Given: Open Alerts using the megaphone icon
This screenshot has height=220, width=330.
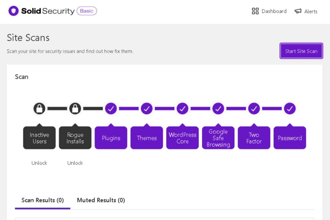Looking at the screenshot, I should click(x=298, y=11).
